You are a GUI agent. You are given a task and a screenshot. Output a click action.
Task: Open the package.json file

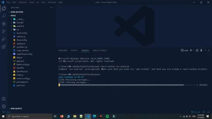(22, 82)
